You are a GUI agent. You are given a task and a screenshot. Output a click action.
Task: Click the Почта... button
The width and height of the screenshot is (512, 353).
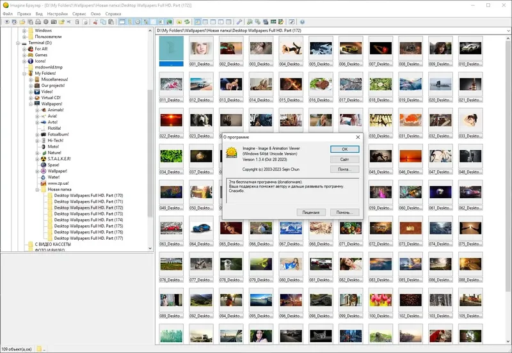344,169
